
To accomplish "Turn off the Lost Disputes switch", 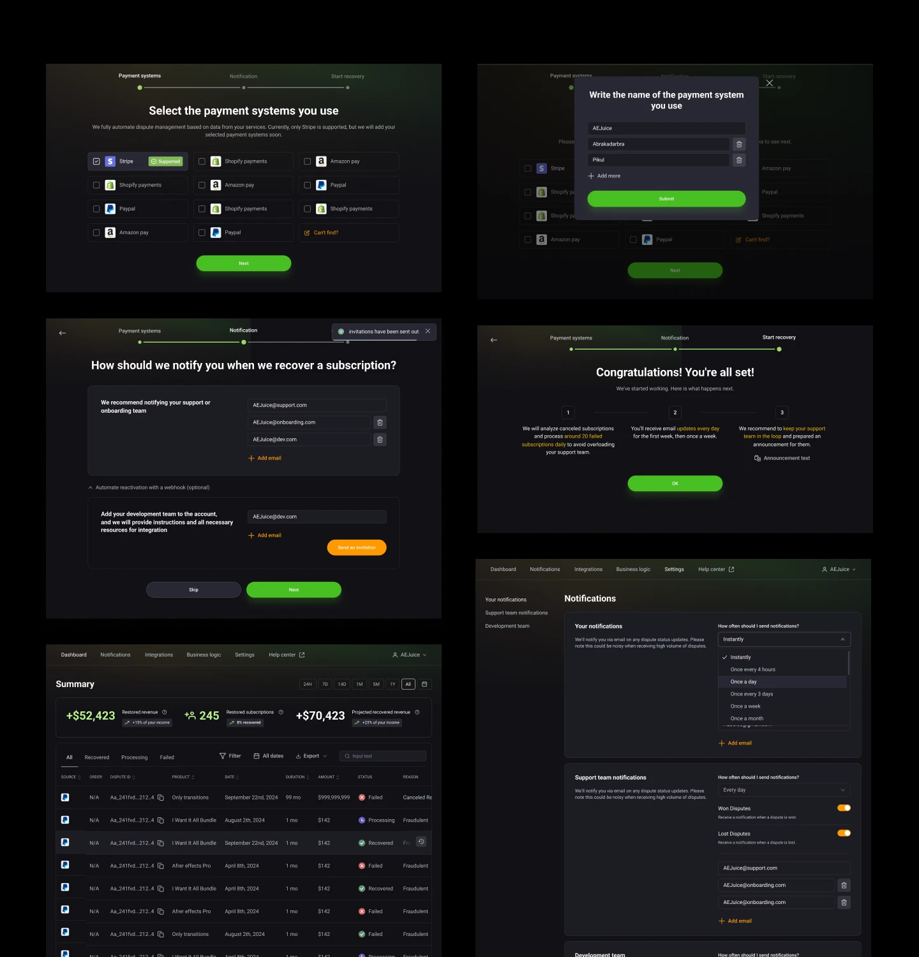I will pyautogui.click(x=844, y=833).
